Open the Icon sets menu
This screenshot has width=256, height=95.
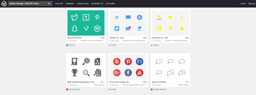click(59, 3)
